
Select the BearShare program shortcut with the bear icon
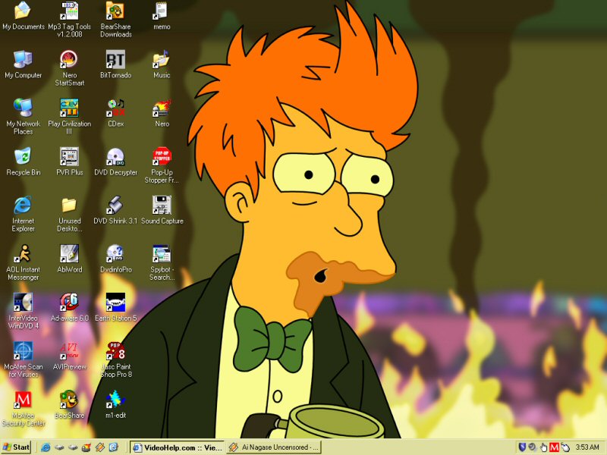tap(69, 405)
